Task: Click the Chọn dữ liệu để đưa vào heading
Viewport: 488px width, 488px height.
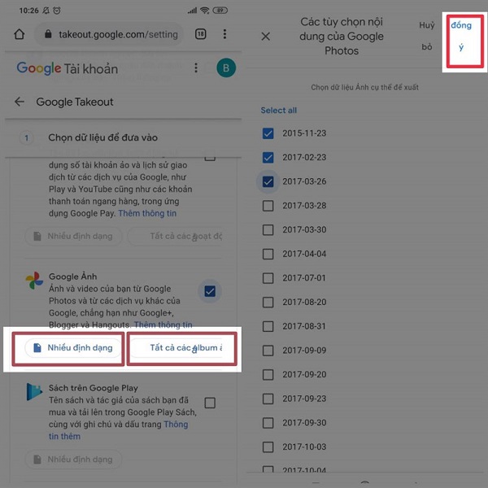Action: [102, 137]
